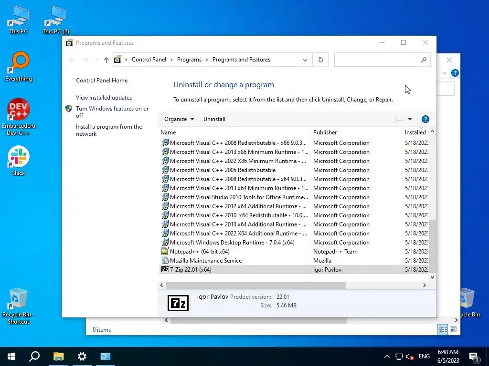
Task: Open Embarcadero Dev-C++ desktop icon
Action: 19,117
